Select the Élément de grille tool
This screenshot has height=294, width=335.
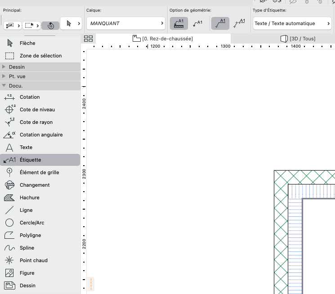pyautogui.click(x=40, y=172)
